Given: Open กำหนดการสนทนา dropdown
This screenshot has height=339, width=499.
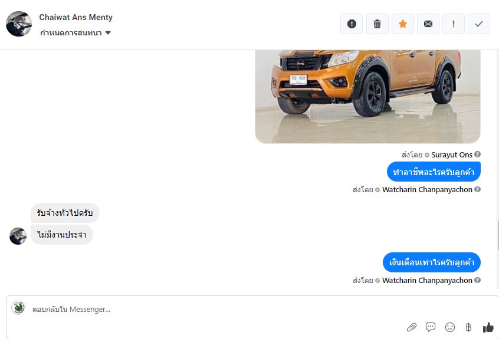Looking at the screenshot, I should [x=75, y=33].
